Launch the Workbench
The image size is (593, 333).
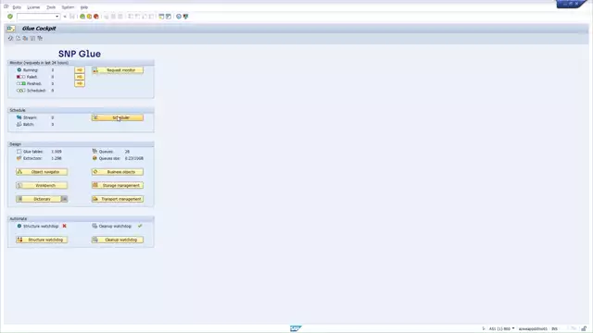click(42, 185)
